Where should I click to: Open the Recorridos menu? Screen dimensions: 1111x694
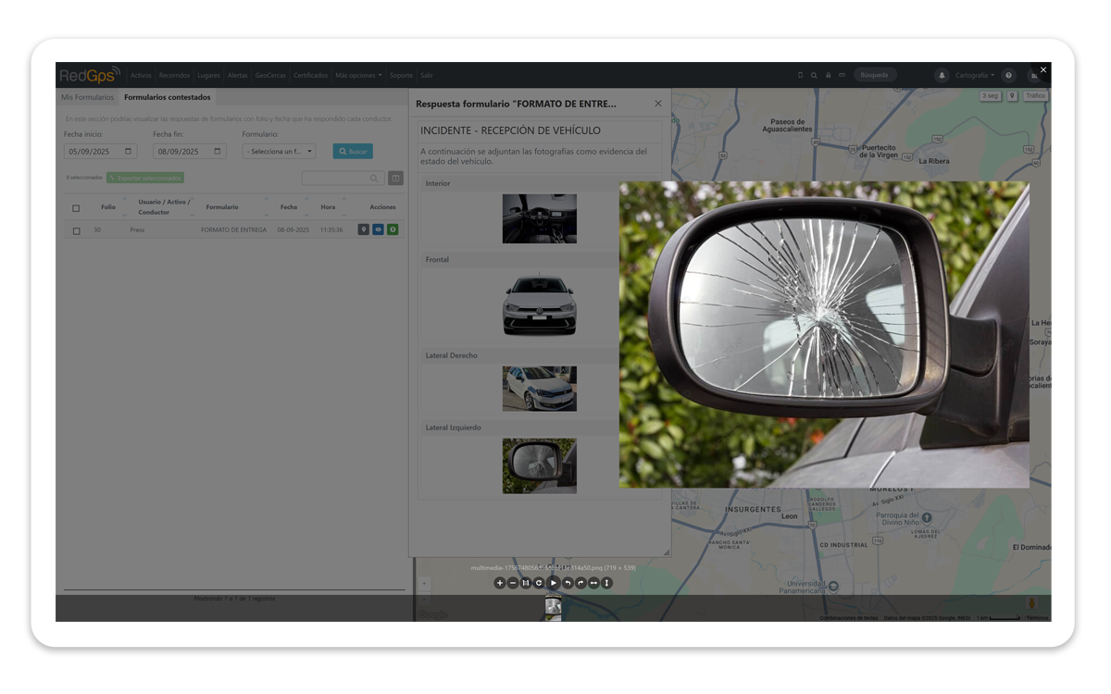click(174, 75)
